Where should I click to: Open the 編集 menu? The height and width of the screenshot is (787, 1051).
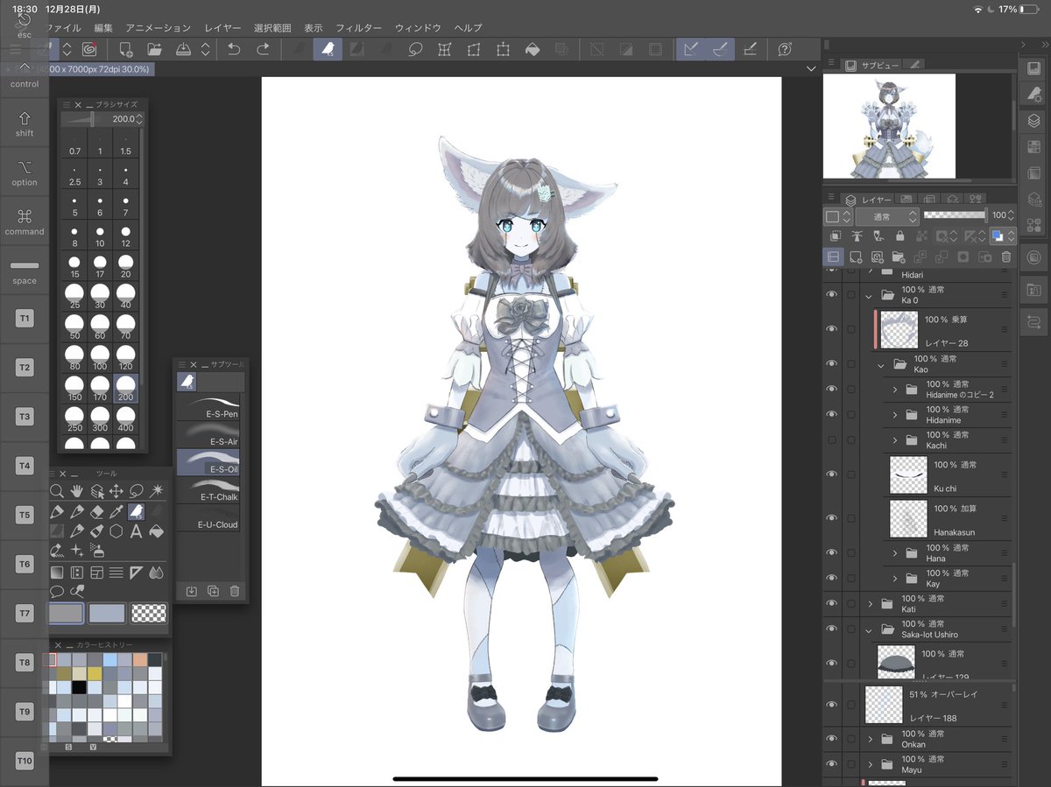pos(103,28)
